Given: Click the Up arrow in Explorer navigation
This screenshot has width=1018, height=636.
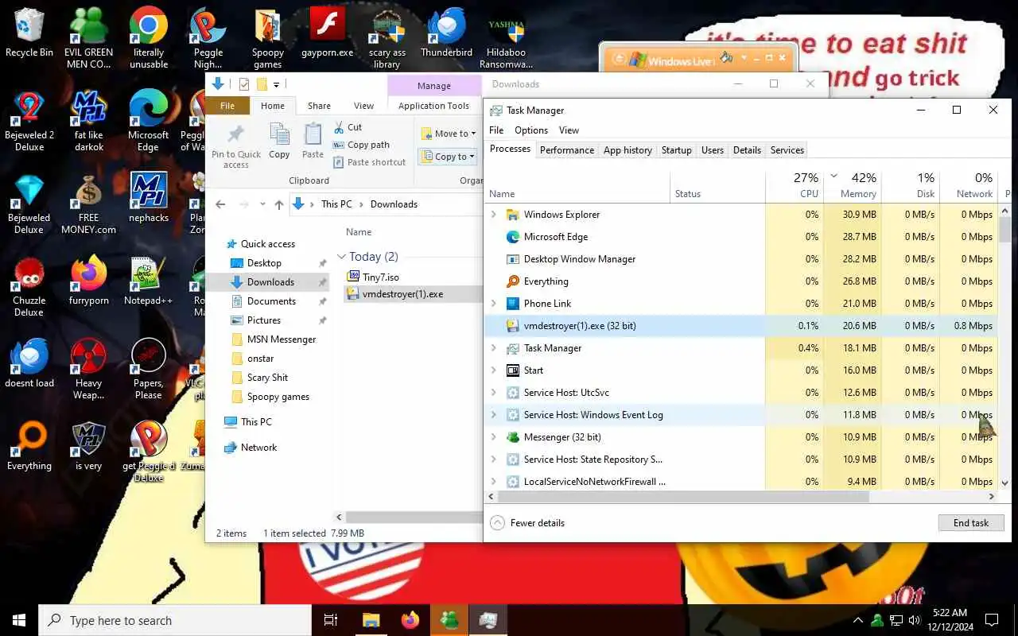Looking at the screenshot, I should (278, 204).
